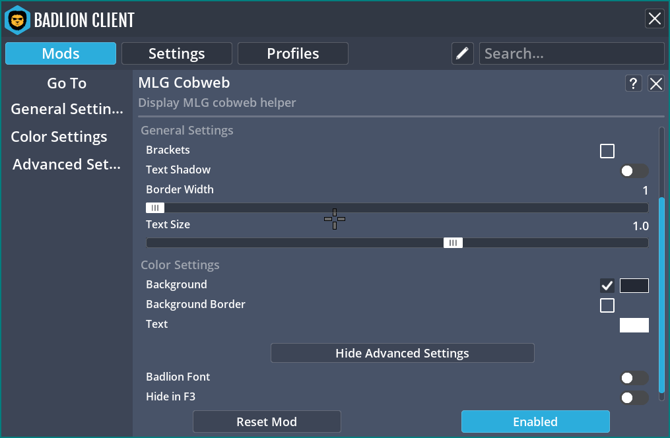Jump to General Settings in sidebar
The width and height of the screenshot is (670, 438).
tap(67, 109)
